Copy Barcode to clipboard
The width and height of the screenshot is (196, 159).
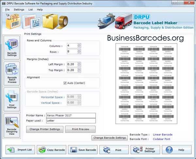(x=51, y=150)
